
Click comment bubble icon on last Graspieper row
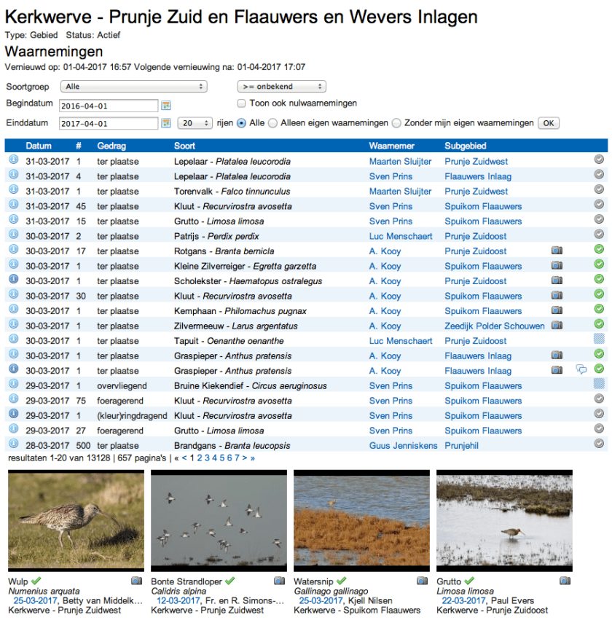click(581, 369)
